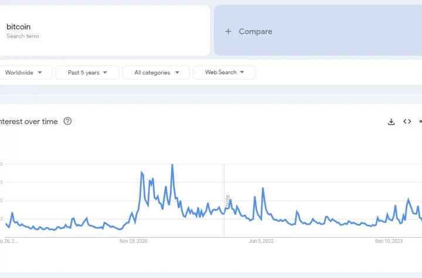Click the help icon beside Interest over time
Screen dimensions: 422x278
point(67,121)
